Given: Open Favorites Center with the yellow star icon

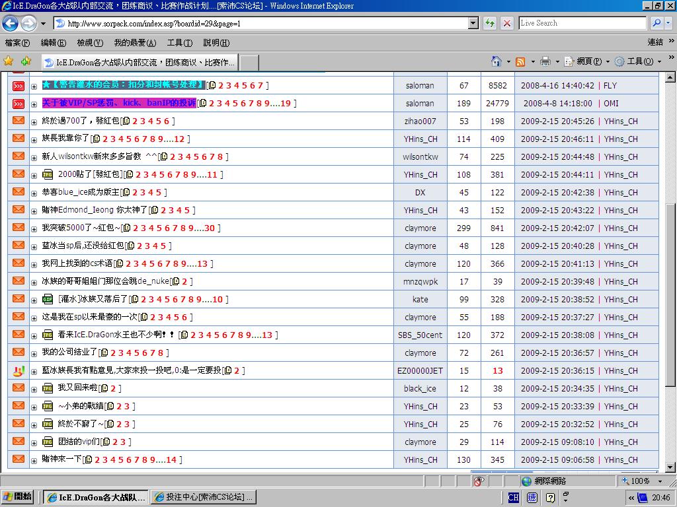Looking at the screenshot, I should [x=9, y=61].
